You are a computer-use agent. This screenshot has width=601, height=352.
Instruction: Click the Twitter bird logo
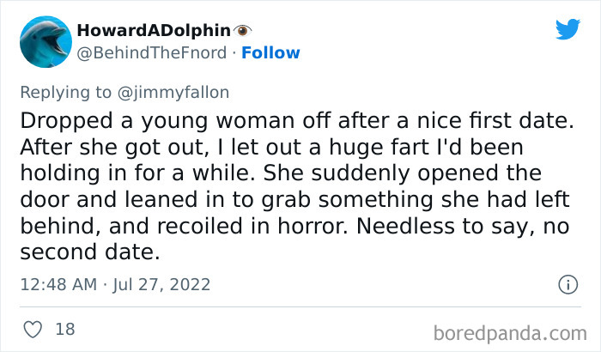(568, 30)
